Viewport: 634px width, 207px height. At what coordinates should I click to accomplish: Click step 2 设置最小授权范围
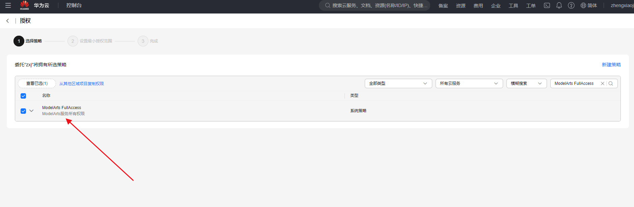click(90, 41)
